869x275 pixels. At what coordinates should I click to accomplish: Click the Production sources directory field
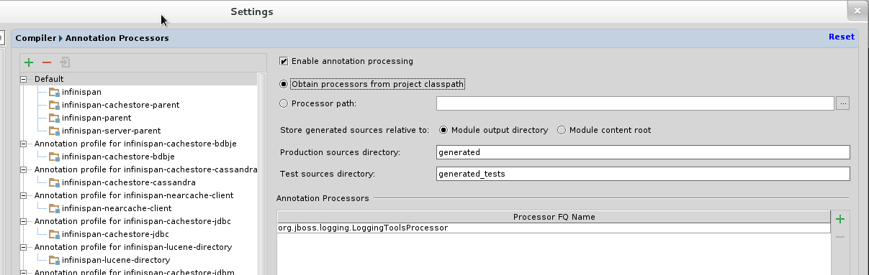(x=643, y=152)
